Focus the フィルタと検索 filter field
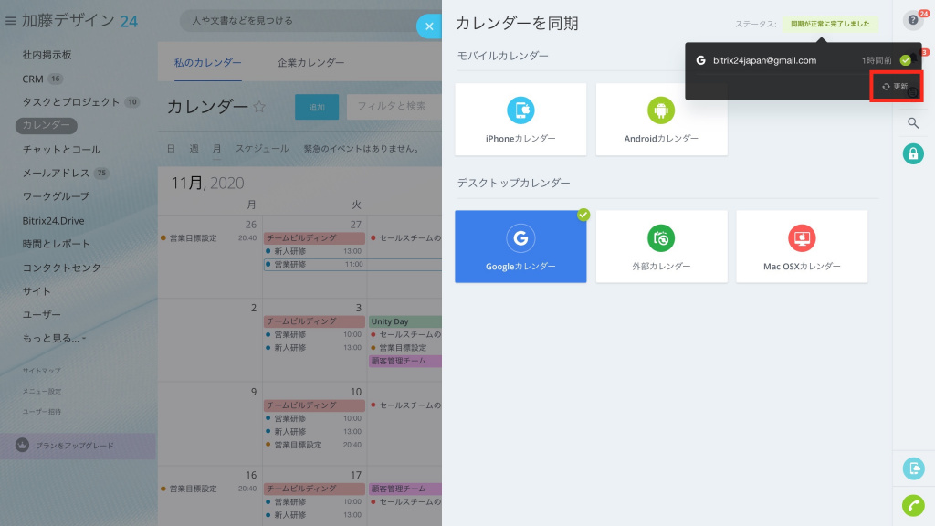The height and width of the screenshot is (526, 935). [x=394, y=107]
